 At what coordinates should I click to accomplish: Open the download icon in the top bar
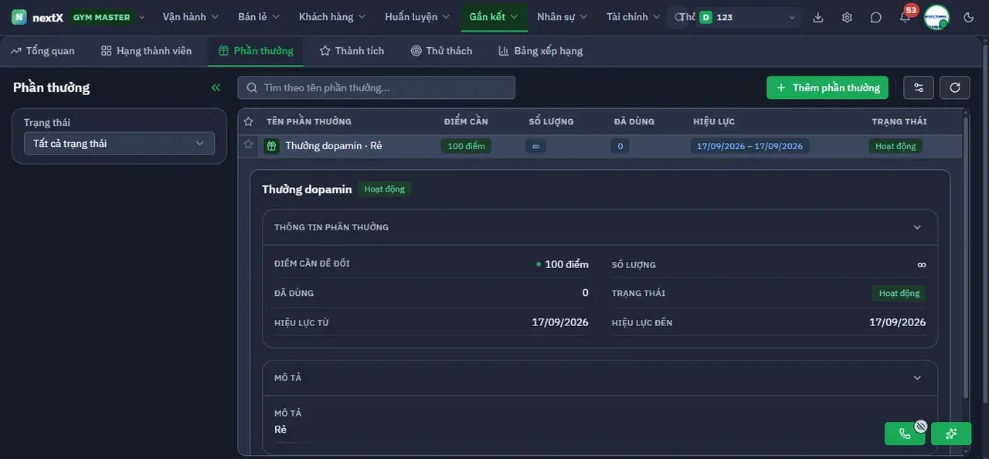[x=818, y=17]
